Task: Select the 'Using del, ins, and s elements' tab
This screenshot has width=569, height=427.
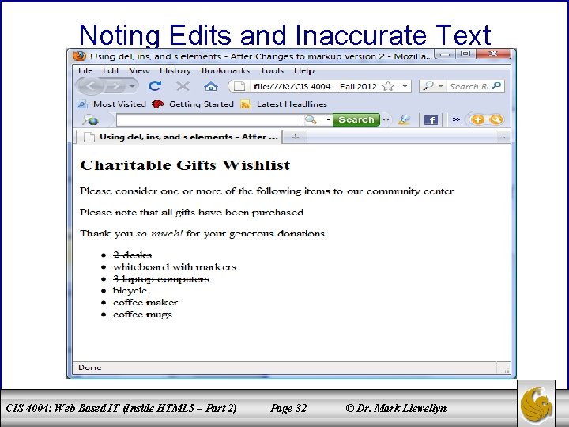Action: click(179, 137)
